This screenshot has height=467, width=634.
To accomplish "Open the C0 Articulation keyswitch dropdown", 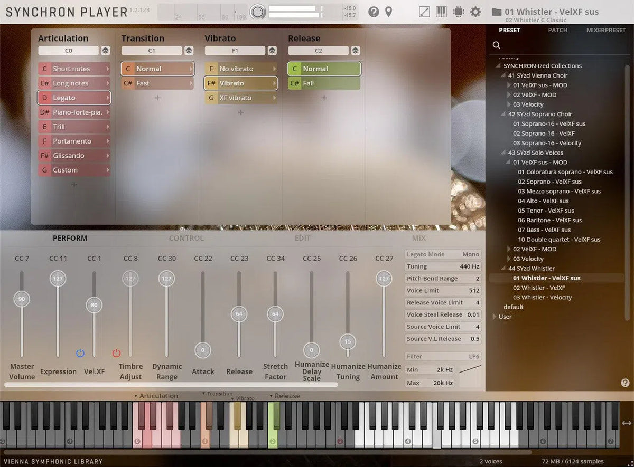I will 69,51.
